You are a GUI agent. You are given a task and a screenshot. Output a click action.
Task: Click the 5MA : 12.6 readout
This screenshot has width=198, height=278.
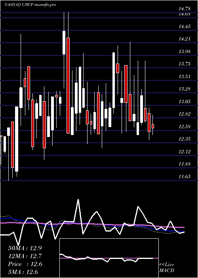23,272
